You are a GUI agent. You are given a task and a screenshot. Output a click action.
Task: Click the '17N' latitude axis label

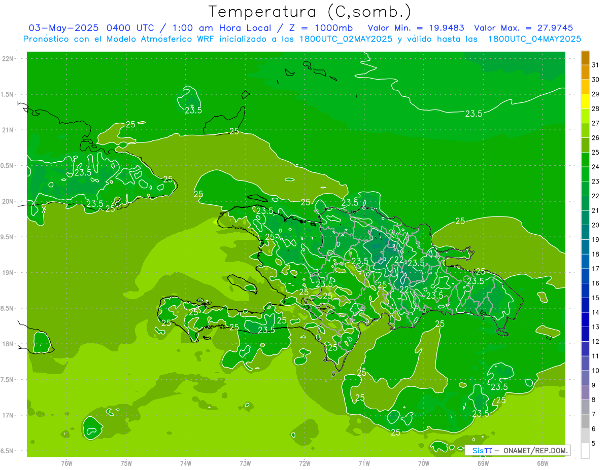(x=8, y=415)
